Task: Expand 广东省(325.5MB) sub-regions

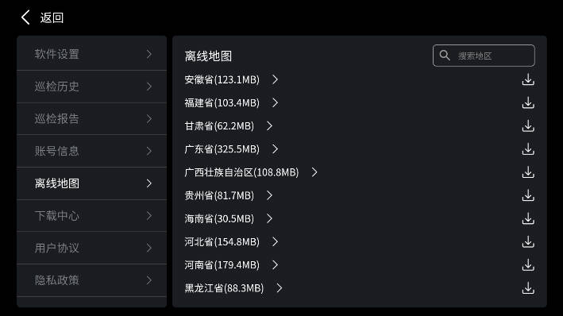Action: (275, 149)
